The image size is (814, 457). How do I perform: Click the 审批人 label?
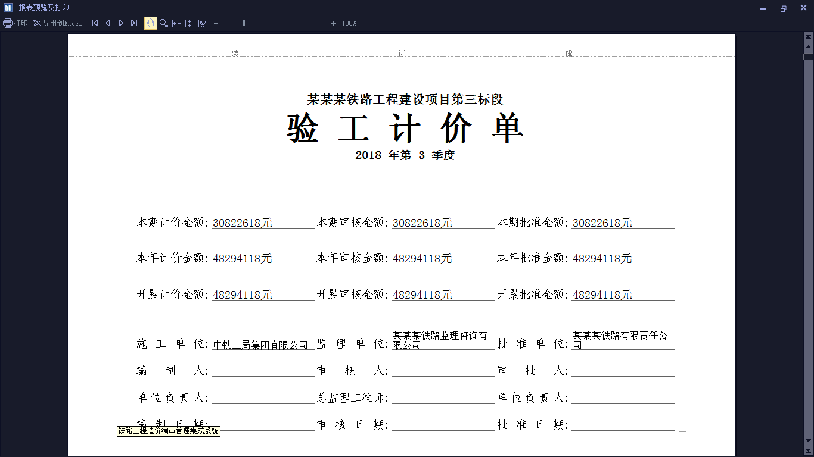(x=533, y=371)
